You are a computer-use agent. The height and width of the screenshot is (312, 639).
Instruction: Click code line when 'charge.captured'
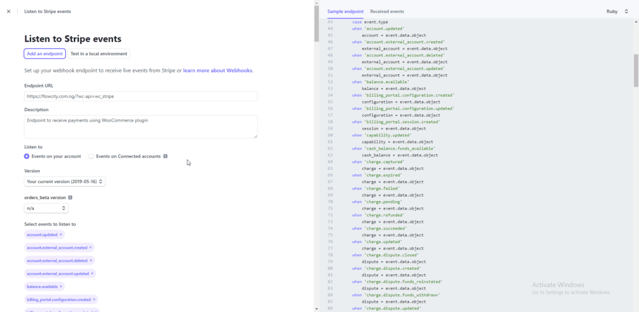tap(378, 162)
